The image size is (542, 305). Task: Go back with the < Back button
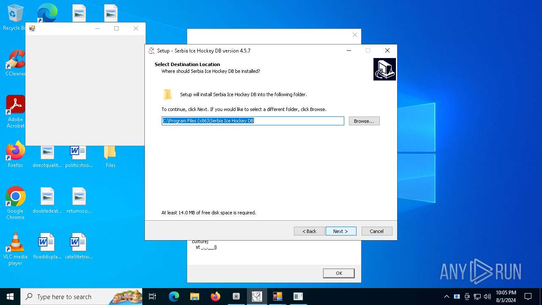click(x=309, y=231)
